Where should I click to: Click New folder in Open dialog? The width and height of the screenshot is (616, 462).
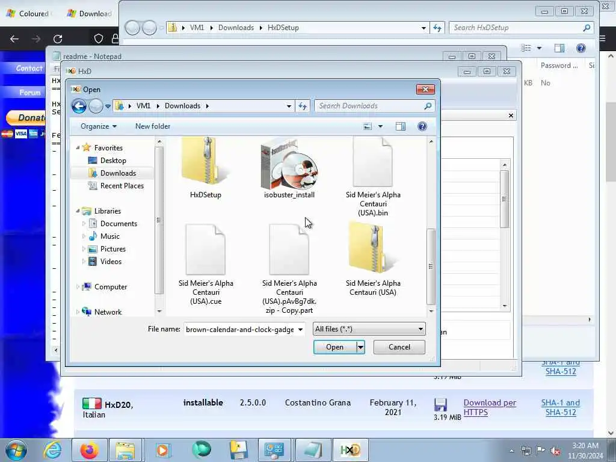click(x=153, y=126)
